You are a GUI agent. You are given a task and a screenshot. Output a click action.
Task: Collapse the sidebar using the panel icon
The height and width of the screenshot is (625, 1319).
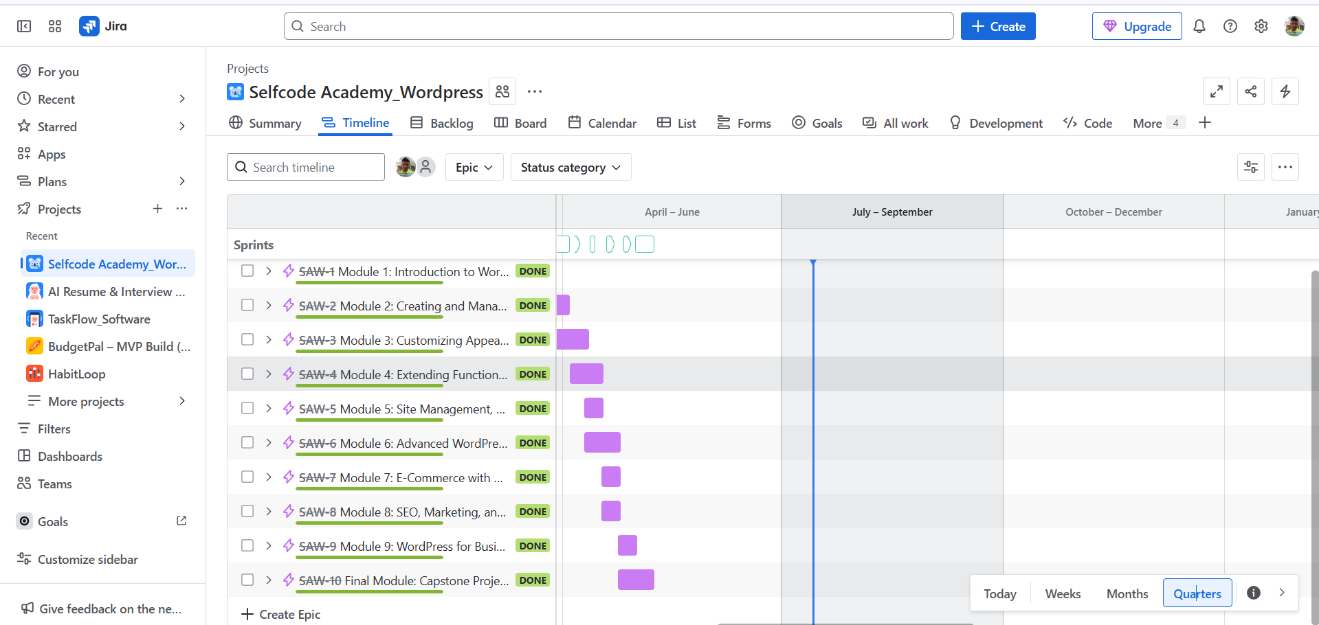click(x=24, y=26)
